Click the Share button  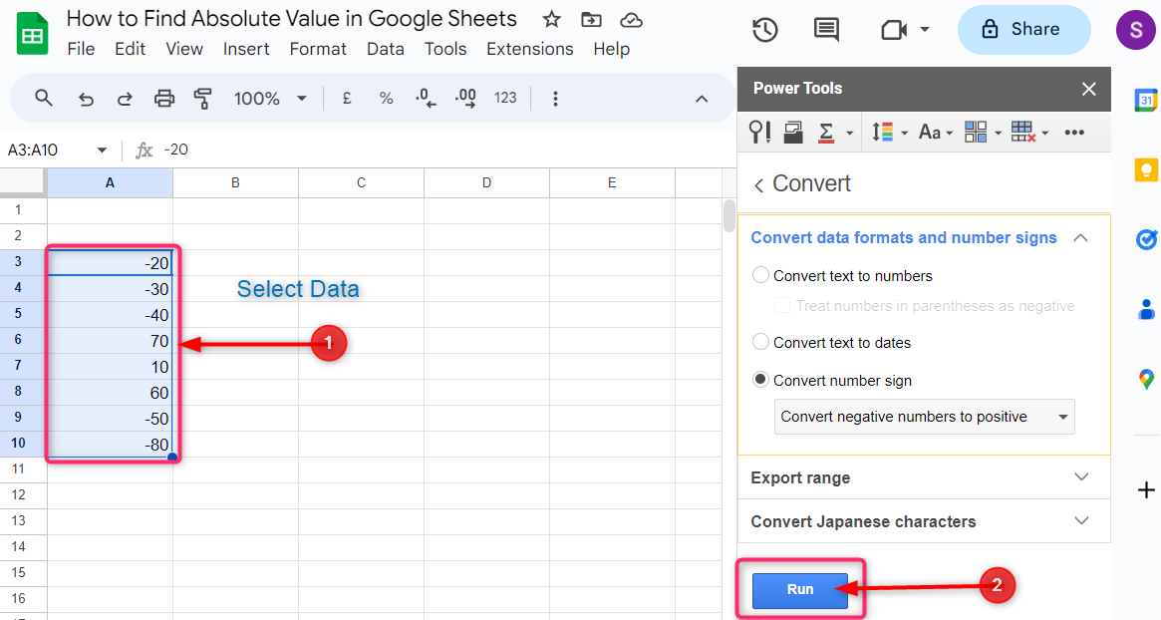[x=1023, y=30]
